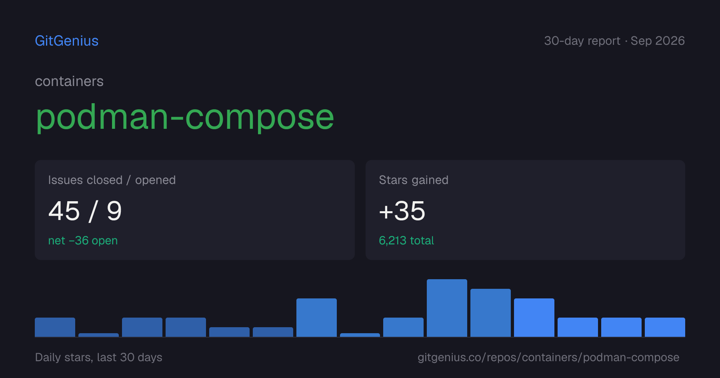Open the GitGenius logo link
720x378 pixels.
[67, 41]
